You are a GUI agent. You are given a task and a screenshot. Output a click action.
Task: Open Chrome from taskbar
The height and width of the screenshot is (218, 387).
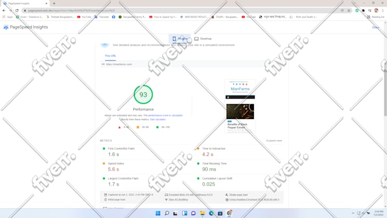(x=229, y=213)
